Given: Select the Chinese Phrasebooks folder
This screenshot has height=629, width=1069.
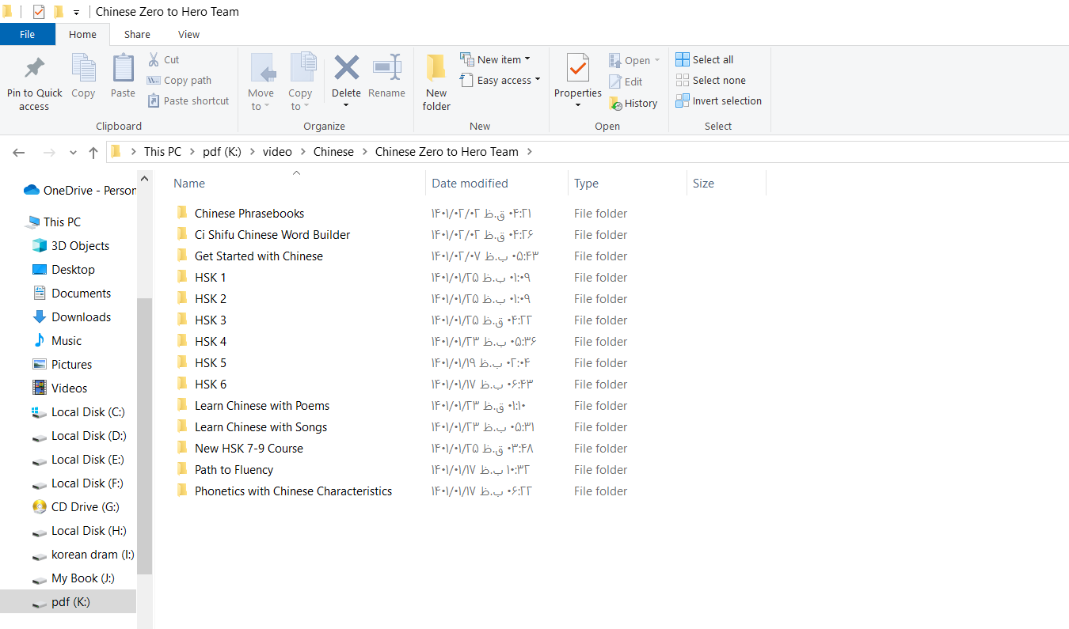Looking at the screenshot, I should click(249, 214).
